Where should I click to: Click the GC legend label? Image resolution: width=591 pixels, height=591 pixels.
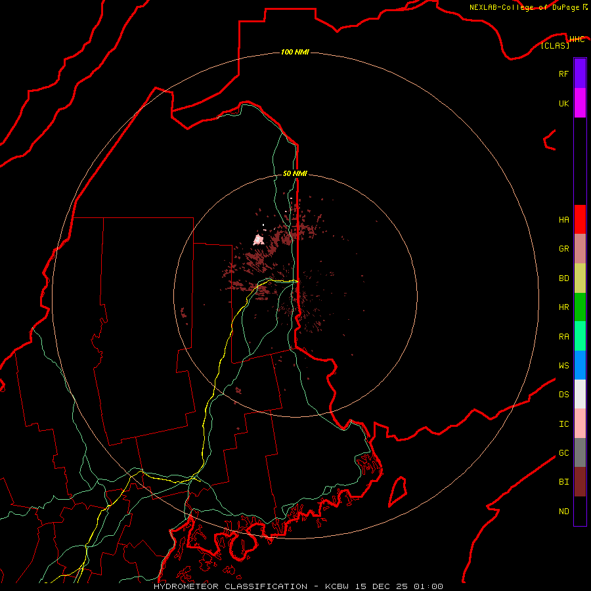[563, 453]
